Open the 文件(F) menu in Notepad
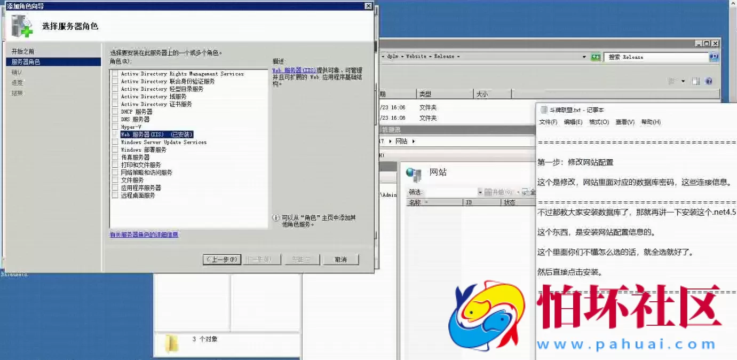 point(548,122)
